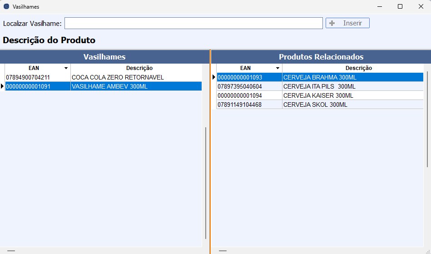Click Vasilhames grid vertical scrollbar
The height and width of the screenshot is (254, 431).
206,183
